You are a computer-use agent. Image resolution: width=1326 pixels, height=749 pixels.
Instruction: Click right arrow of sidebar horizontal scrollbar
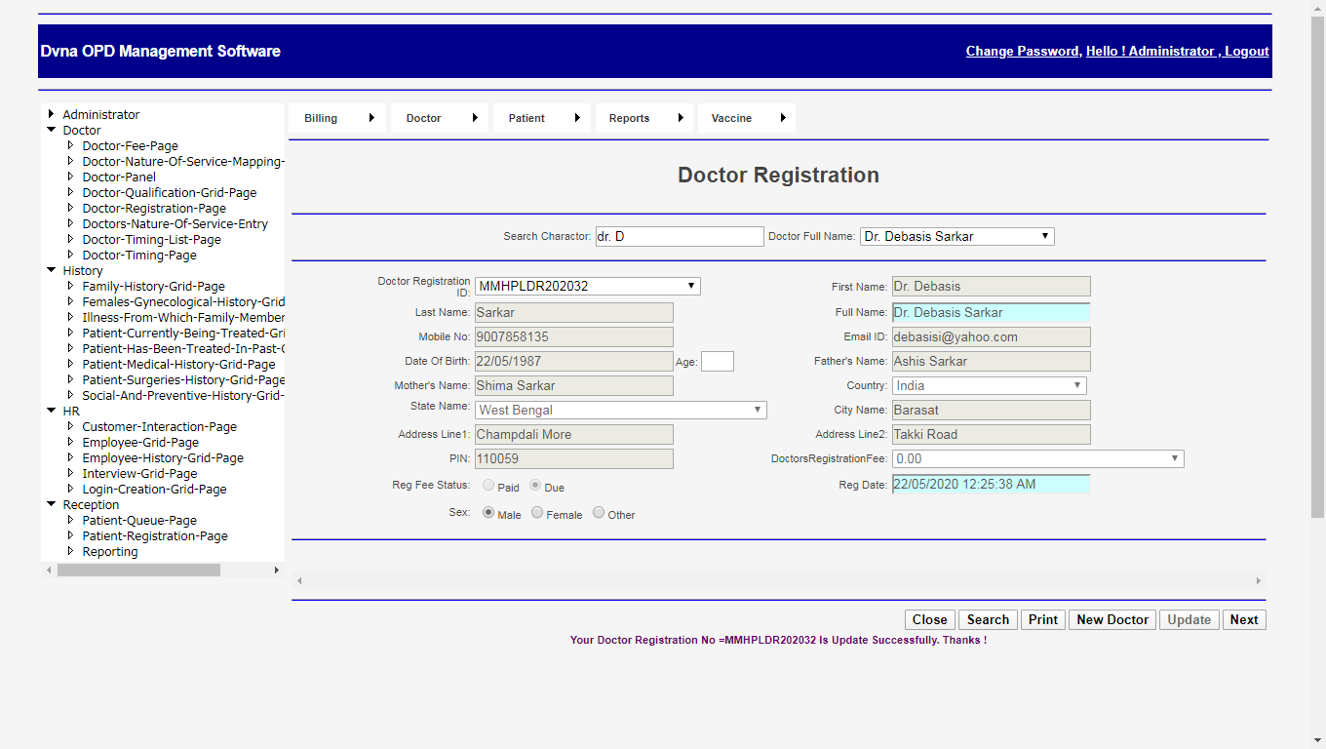coord(276,570)
